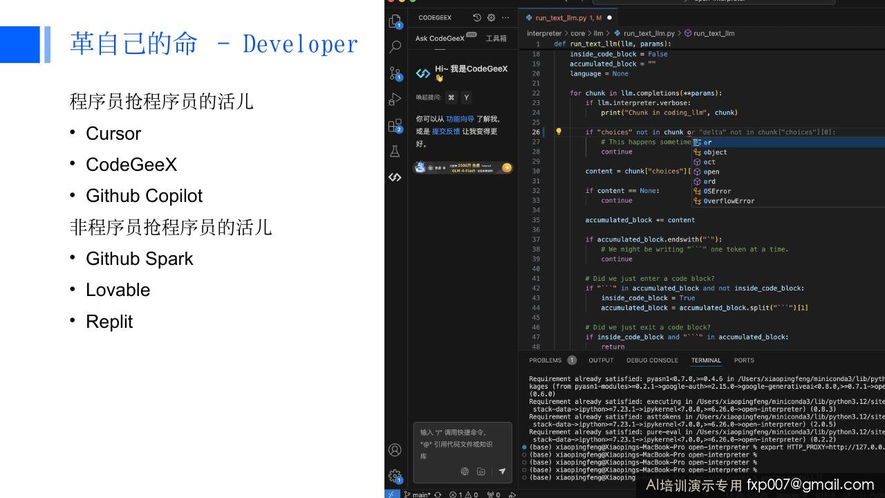
Task: Open CodeGeeX chat history clock icon
Action: 476,17
